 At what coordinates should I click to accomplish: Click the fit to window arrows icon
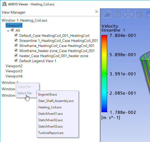pyautogui.click(x=128, y=14)
